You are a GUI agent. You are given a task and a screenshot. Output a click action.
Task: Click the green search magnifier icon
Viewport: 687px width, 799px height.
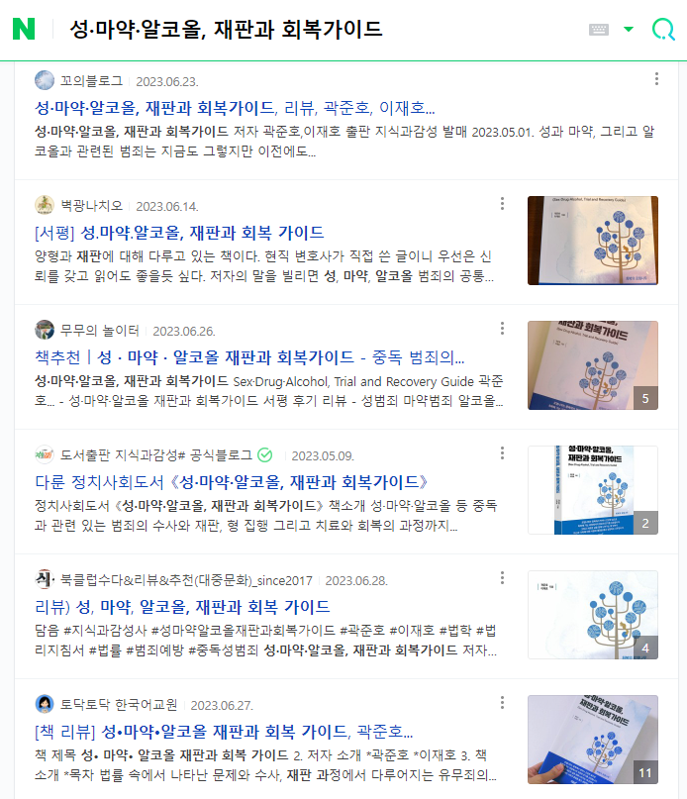pos(663,29)
